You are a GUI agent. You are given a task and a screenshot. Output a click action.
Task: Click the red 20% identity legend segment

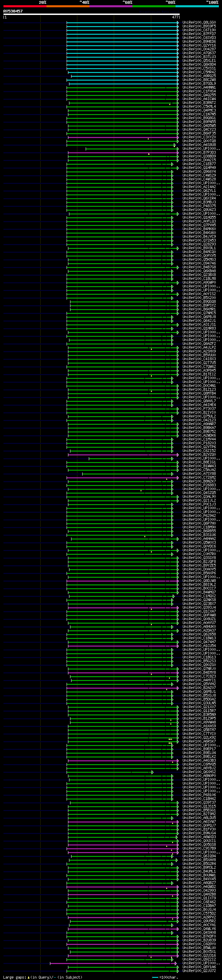tap(25, 6)
